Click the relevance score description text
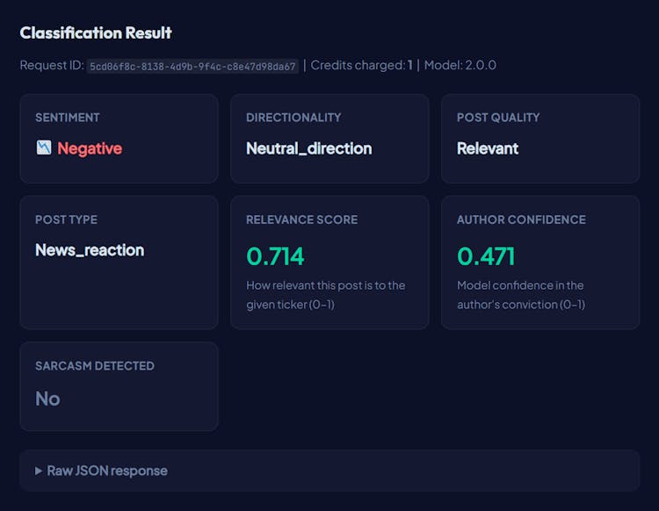 point(325,295)
